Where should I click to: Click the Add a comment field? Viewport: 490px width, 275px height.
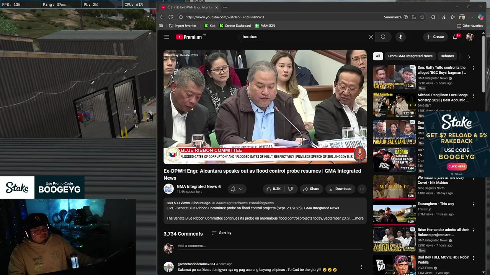pyautogui.click(x=270, y=246)
